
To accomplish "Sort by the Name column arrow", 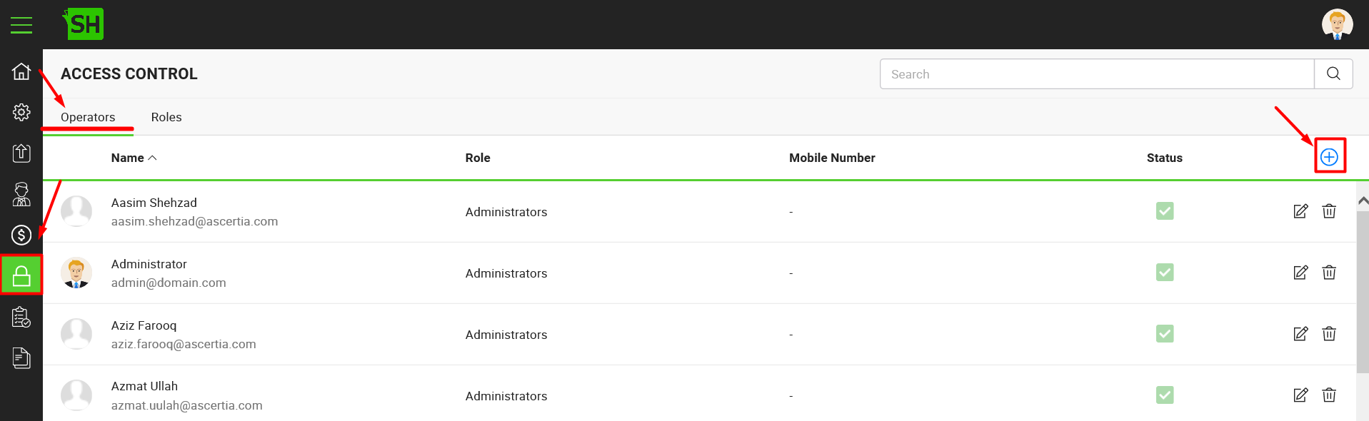I will pos(152,158).
